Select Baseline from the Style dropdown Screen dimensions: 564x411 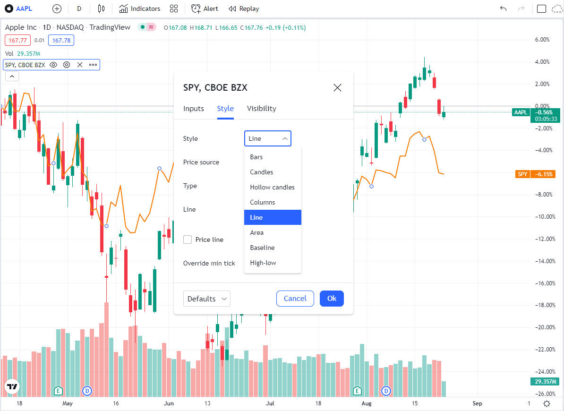tap(262, 248)
